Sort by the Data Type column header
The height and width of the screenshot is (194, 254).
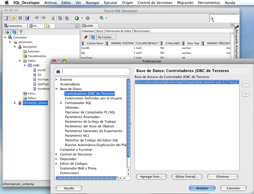click(193, 43)
